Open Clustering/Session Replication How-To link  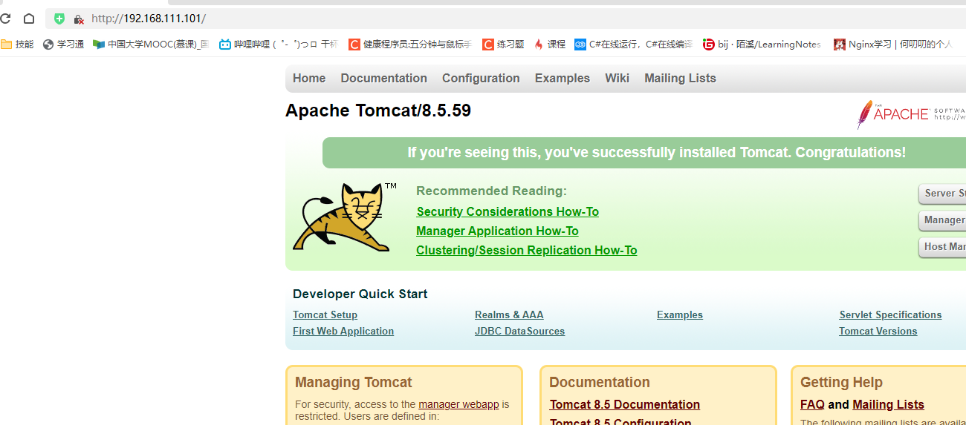click(x=526, y=251)
